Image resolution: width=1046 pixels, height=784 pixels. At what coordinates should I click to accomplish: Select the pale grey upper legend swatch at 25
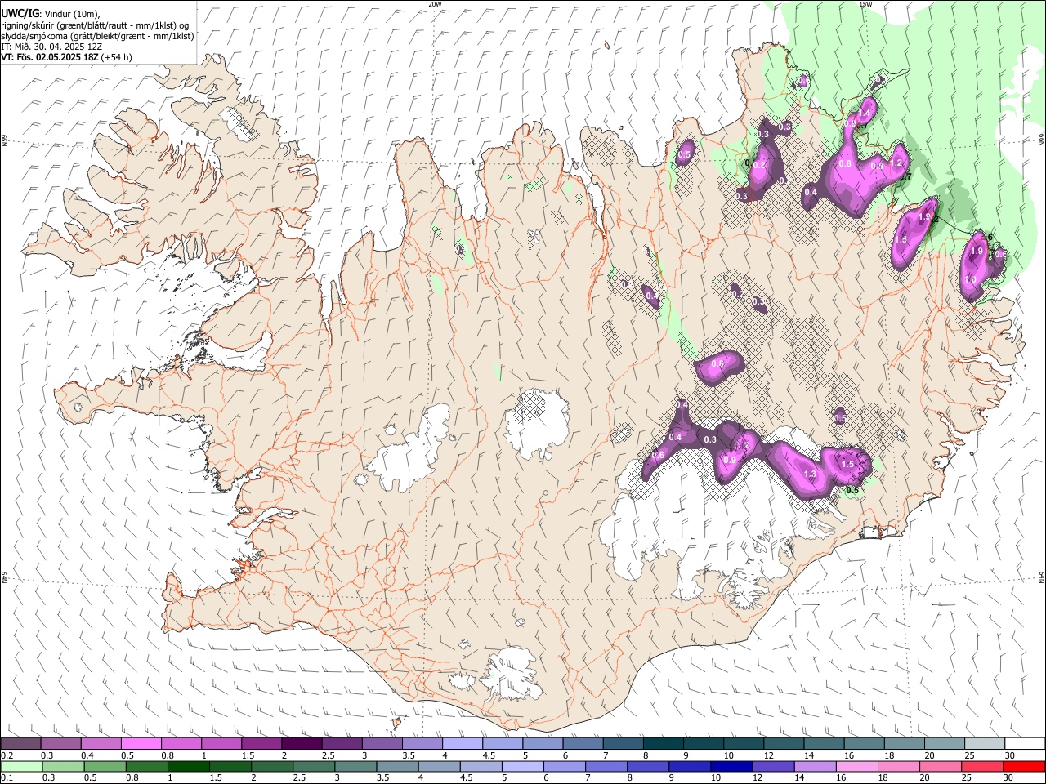(x=985, y=744)
